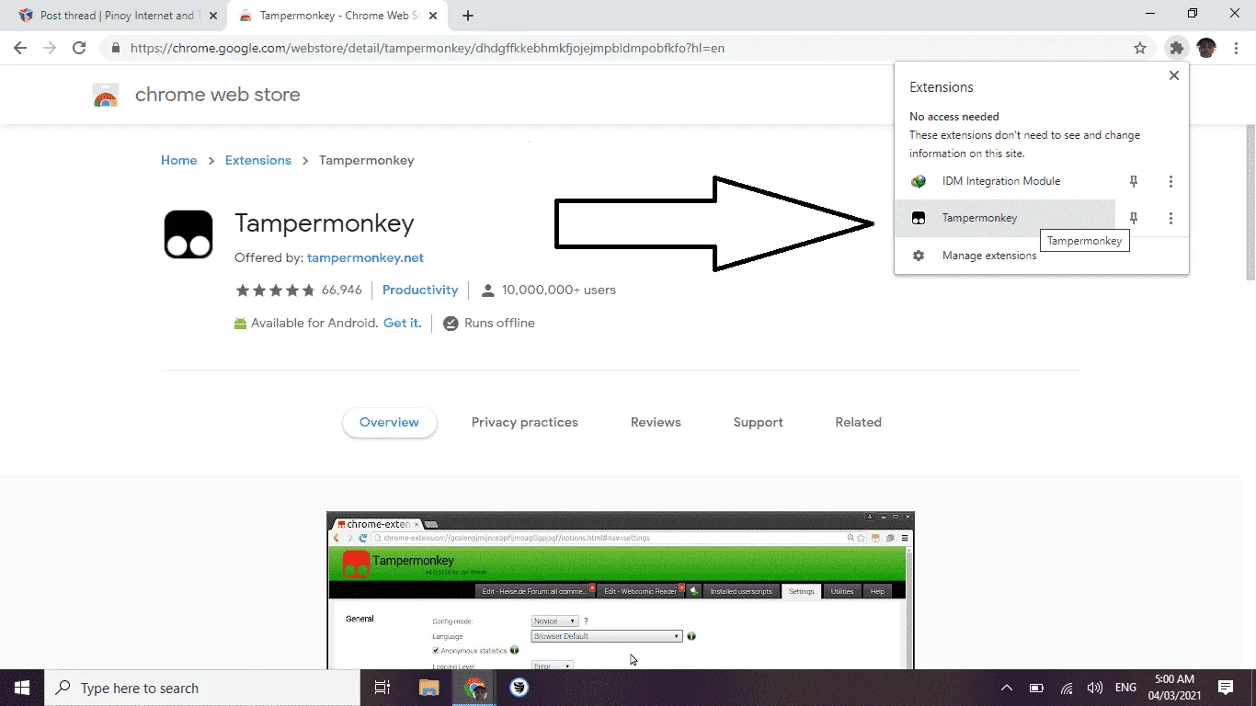
Task: Click the Runs offline check icon
Action: click(x=451, y=324)
